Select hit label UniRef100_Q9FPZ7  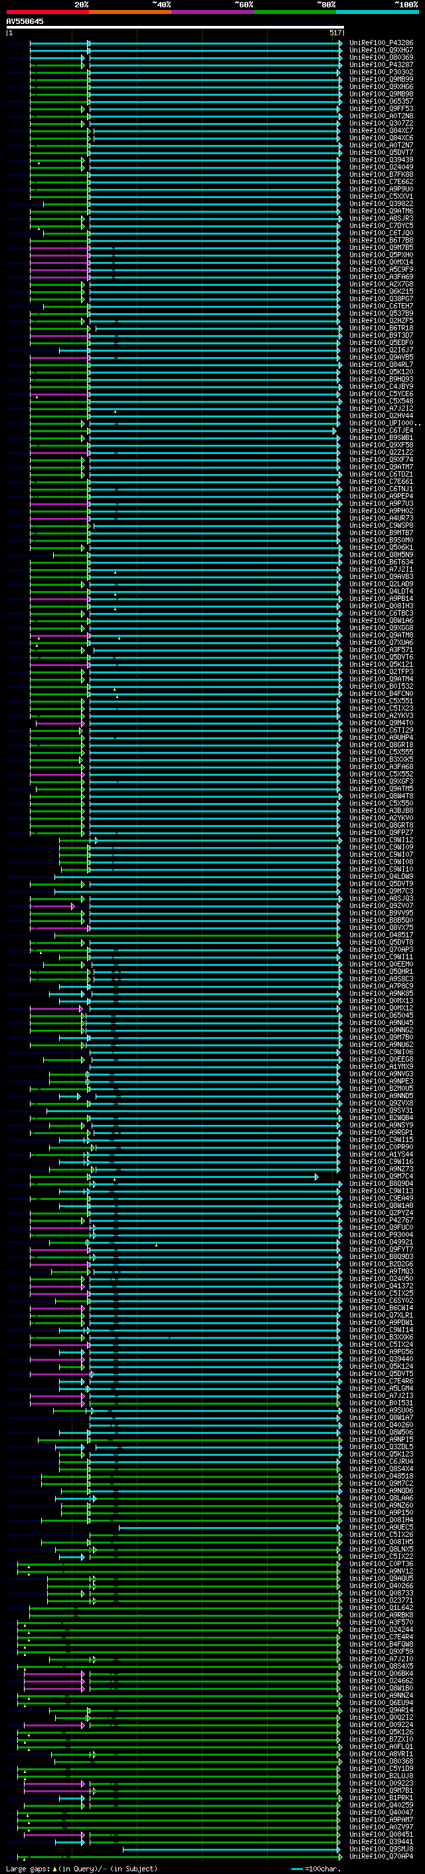pyautogui.click(x=381, y=832)
